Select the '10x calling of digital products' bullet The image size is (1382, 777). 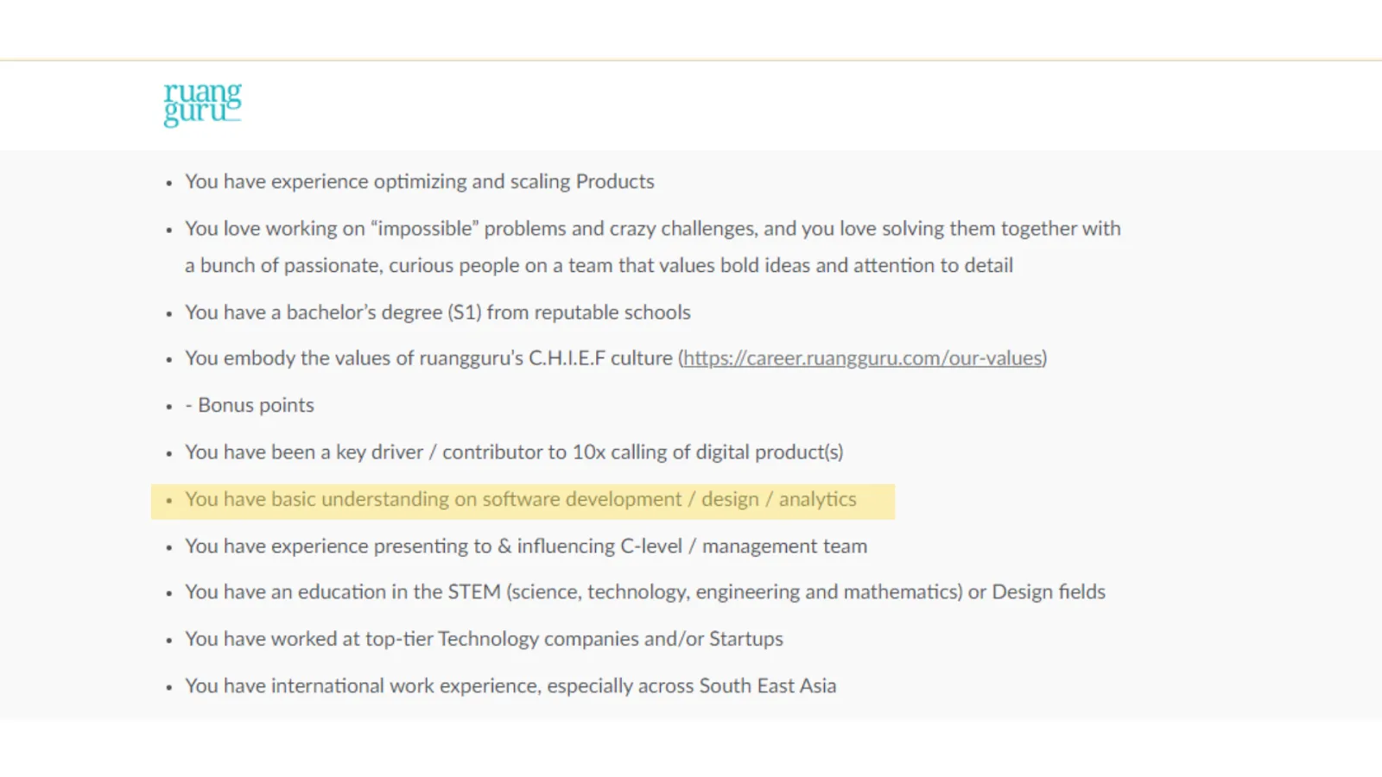pyautogui.click(x=514, y=452)
